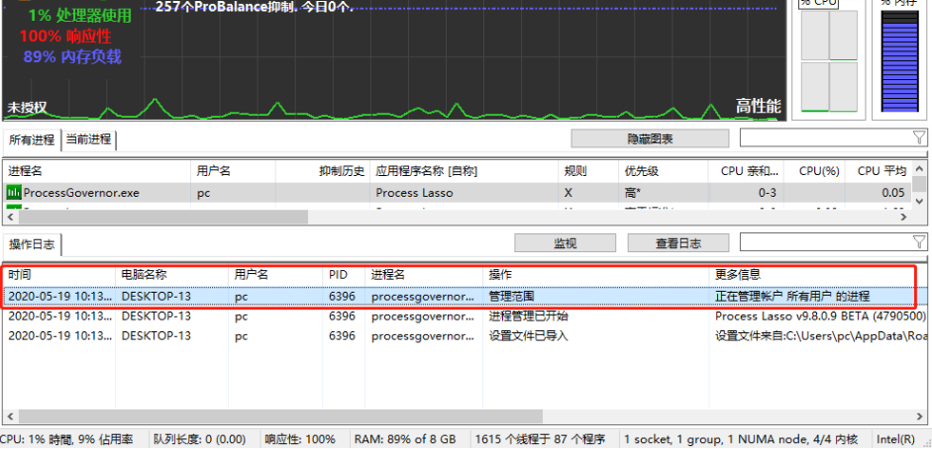The height and width of the screenshot is (449, 932).
Task: Sort by CPU(%) column header
Action: coord(814,171)
